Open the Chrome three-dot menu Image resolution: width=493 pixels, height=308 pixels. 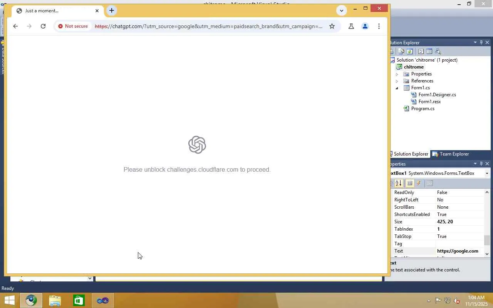point(379,26)
